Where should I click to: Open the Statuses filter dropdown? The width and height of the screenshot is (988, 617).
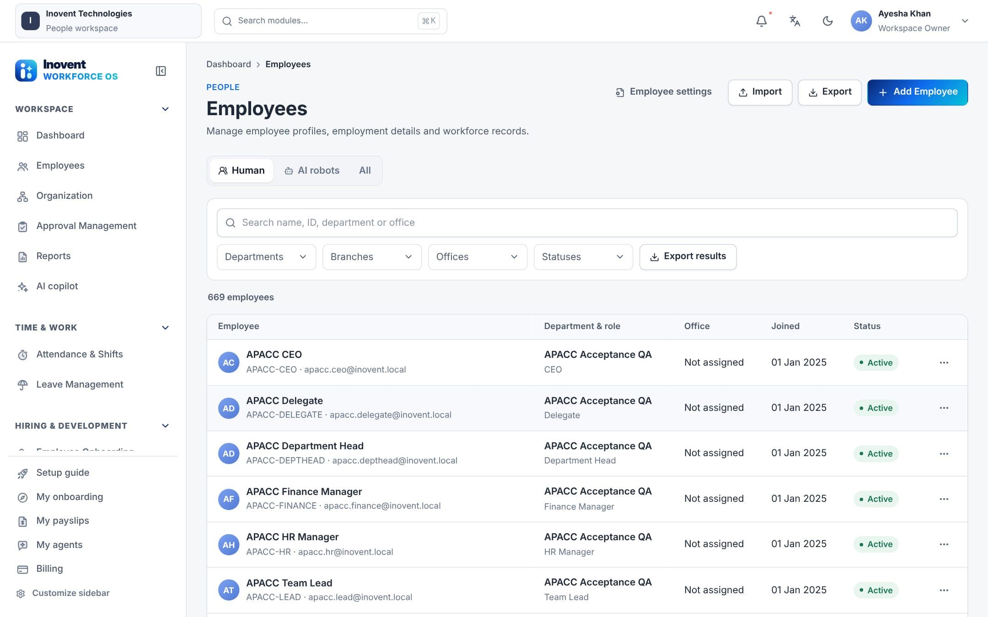[x=583, y=257]
